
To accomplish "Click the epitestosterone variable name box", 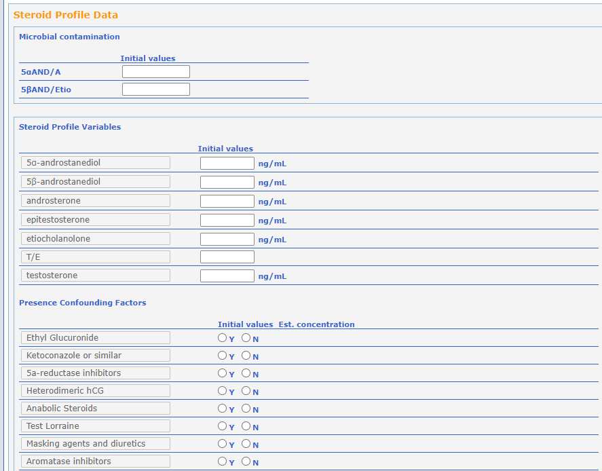I will point(96,220).
